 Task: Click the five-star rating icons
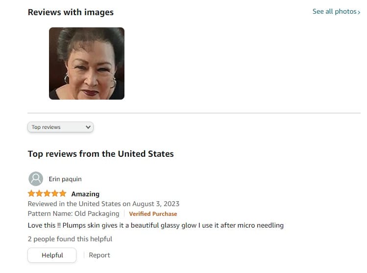coord(47,193)
